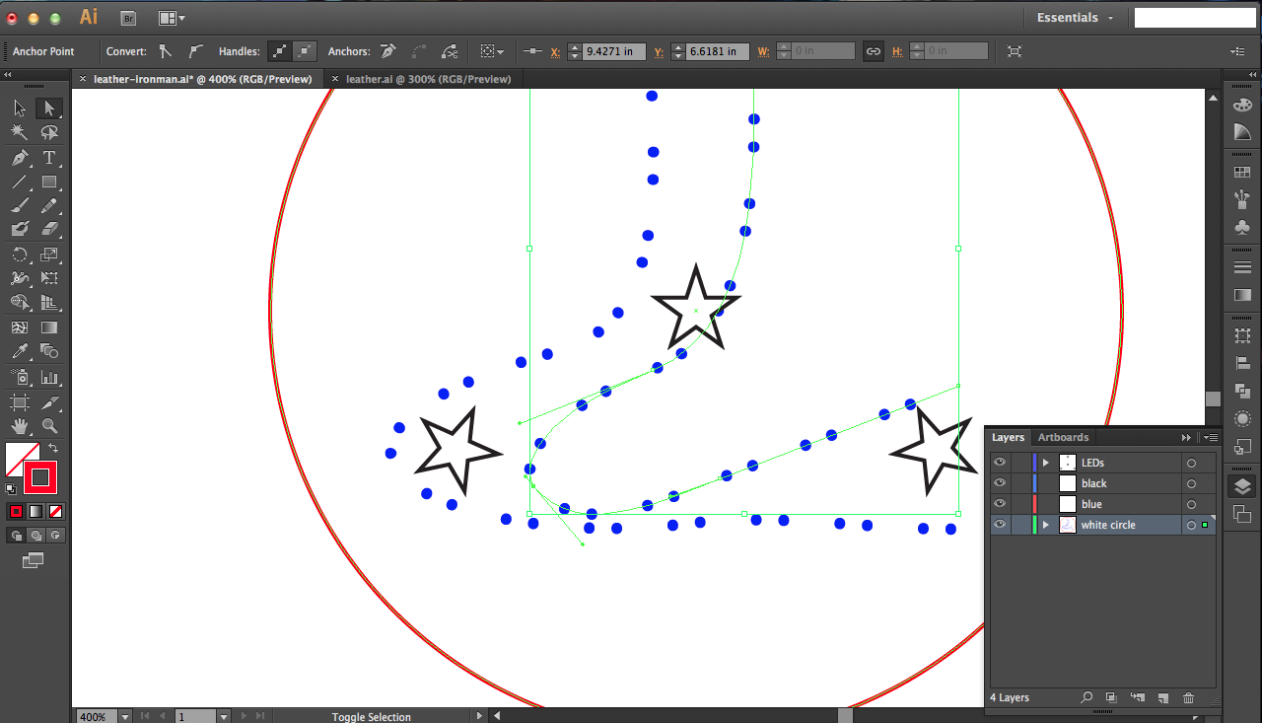
Task: Toggle lock on the LEDs layer
Action: pyautogui.click(x=1019, y=463)
